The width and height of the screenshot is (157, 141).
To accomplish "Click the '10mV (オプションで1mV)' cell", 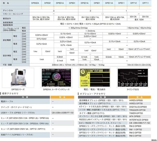I will 139,49.
